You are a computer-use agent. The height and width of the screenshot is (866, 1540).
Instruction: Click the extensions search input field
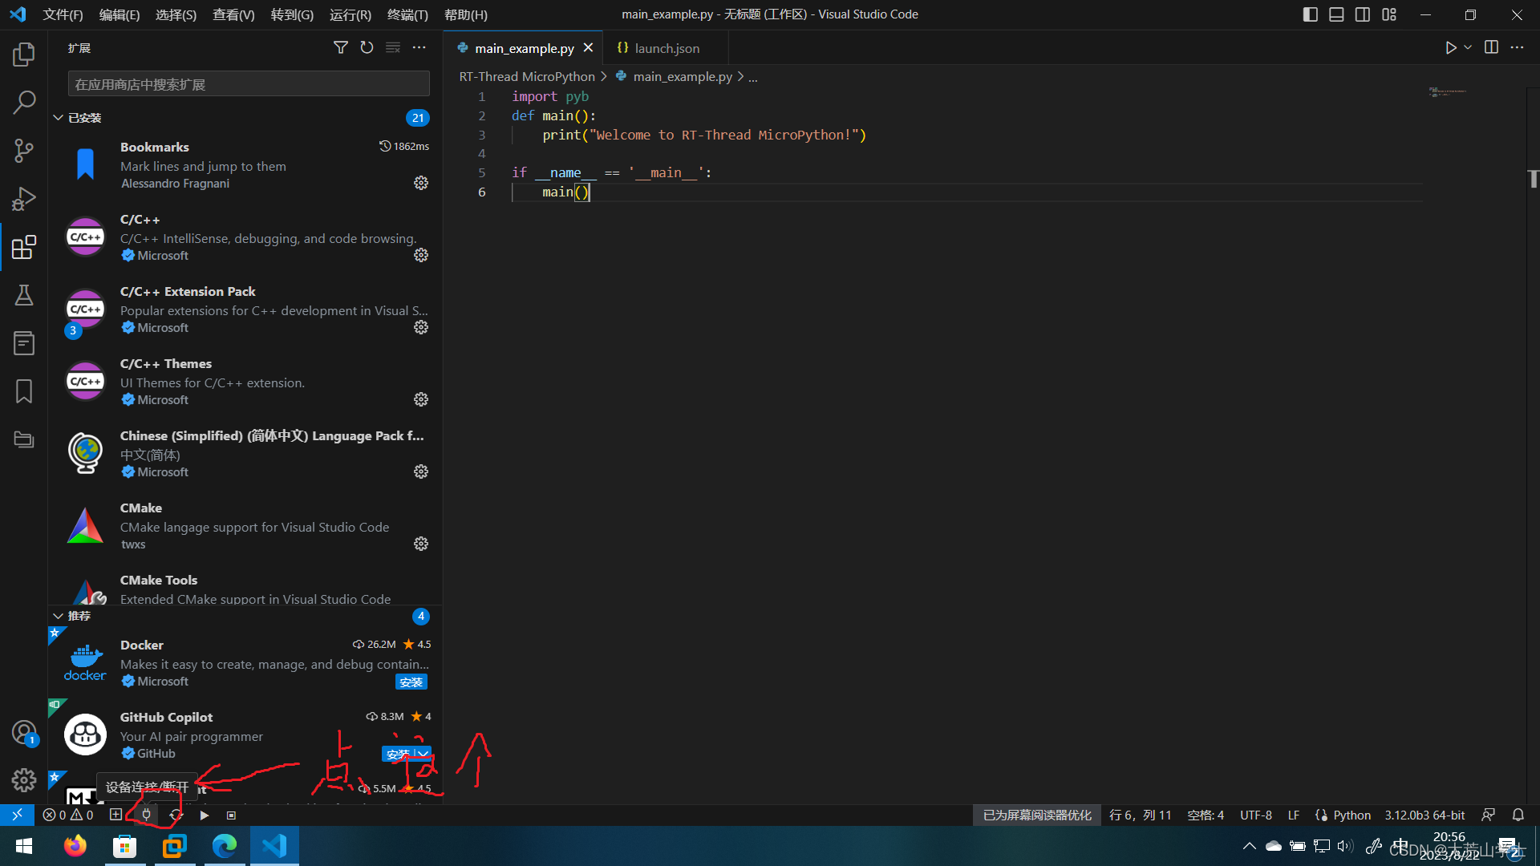249,83
